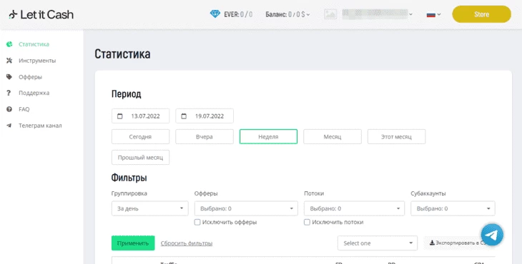Screen dimensions: 522x264
Task: Enable the Исключить потоки checkbox
Action: click(x=307, y=222)
